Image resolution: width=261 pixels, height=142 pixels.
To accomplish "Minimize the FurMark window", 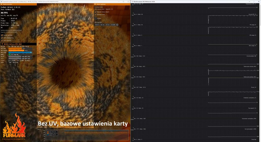I will pos(119,2).
